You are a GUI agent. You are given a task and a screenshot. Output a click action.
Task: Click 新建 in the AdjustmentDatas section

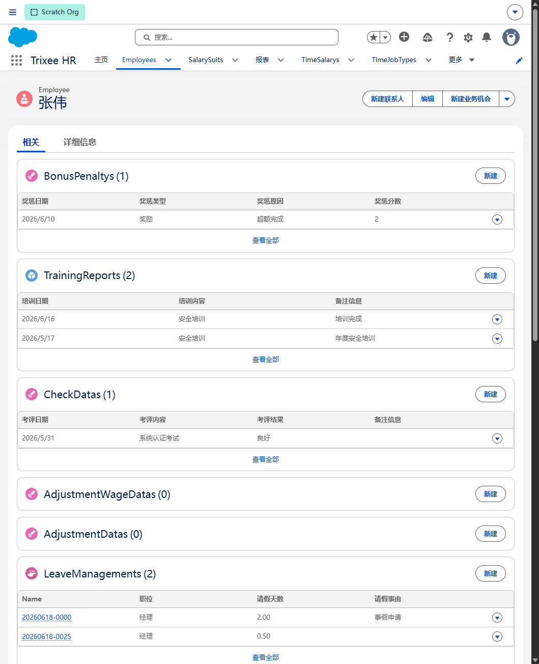pyautogui.click(x=491, y=534)
